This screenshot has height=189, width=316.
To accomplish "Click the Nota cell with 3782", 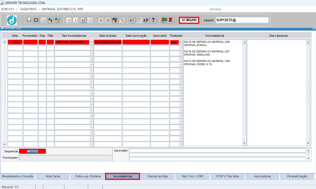I will pyautogui.click(x=15, y=42).
